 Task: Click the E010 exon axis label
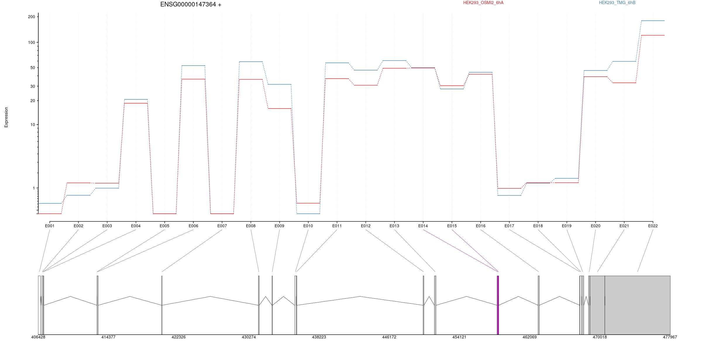pyautogui.click(x=308, y=226)
